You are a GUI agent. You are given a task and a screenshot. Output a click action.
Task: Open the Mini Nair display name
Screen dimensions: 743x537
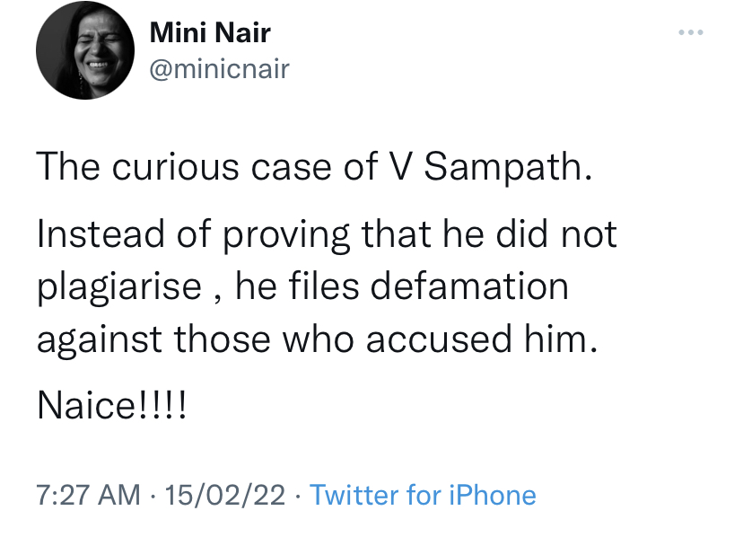coord(210,33)
